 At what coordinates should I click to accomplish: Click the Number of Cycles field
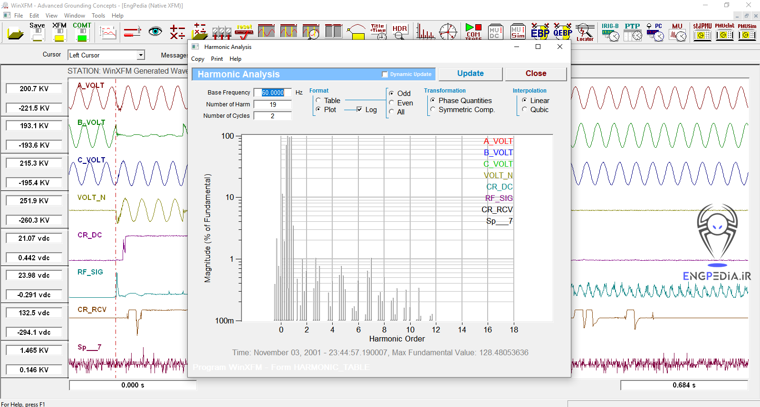(273, 116)
